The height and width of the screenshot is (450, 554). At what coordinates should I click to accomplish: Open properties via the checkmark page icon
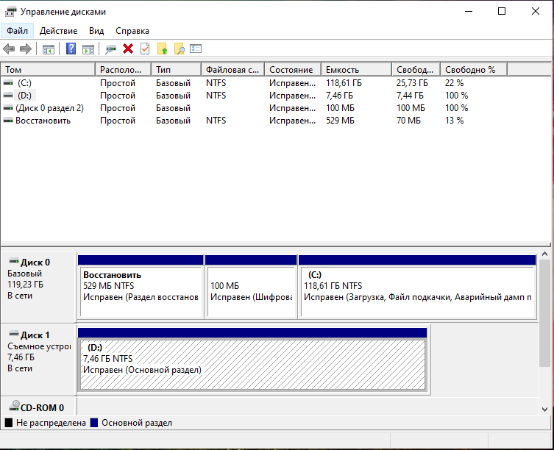click(145, 49)
